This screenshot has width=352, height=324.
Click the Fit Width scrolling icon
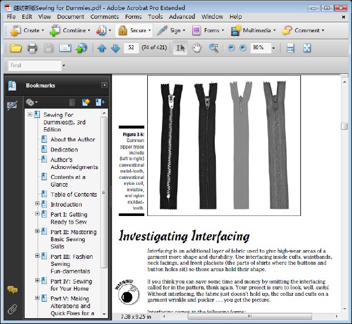click(x=290, y=48)
